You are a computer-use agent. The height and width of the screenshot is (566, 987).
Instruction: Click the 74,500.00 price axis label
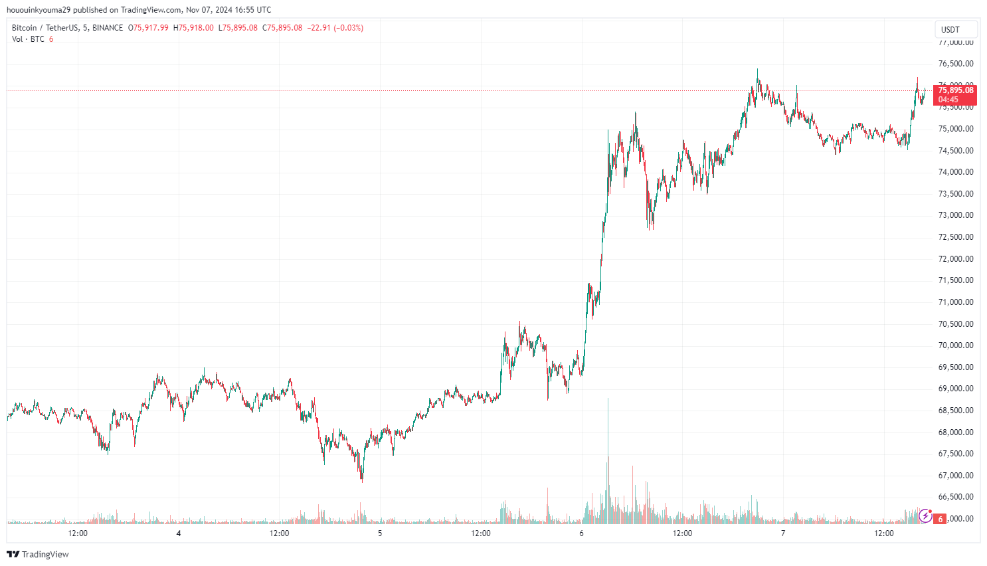[x=956, y=151]
